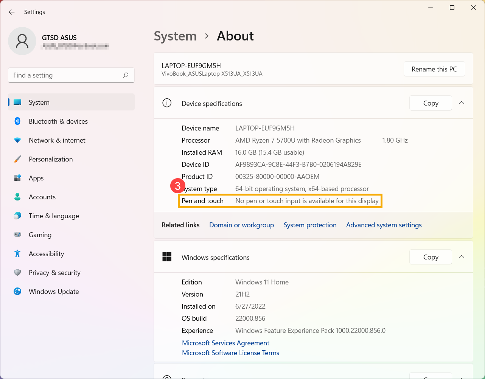Screen dimensions: 485x379
Task: Collapse the Device specifications section
Action: click(x=462, y=103)
